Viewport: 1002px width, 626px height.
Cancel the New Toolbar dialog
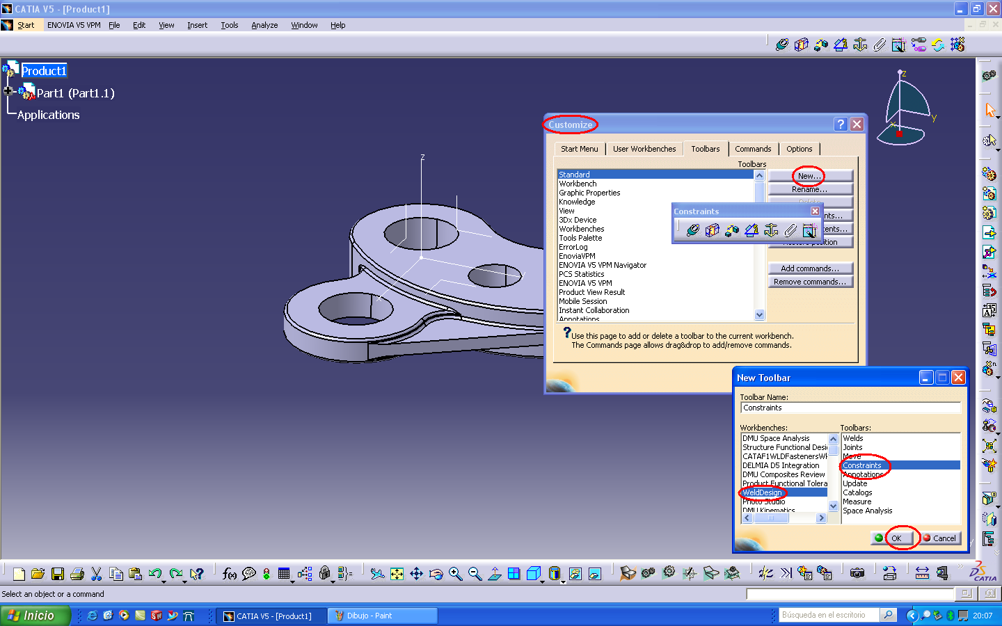[x=940, y=538]
